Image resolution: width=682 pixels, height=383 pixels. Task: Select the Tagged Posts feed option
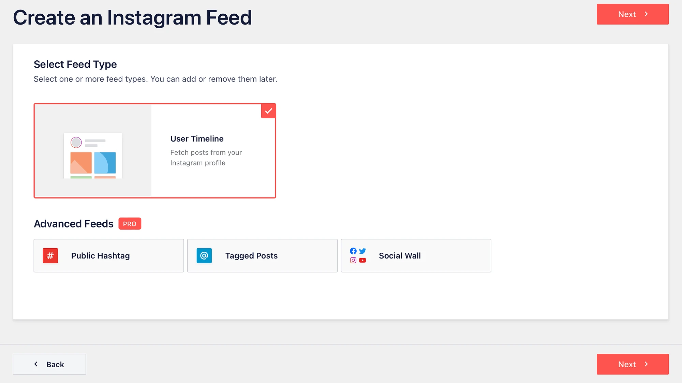pos(262,255)
